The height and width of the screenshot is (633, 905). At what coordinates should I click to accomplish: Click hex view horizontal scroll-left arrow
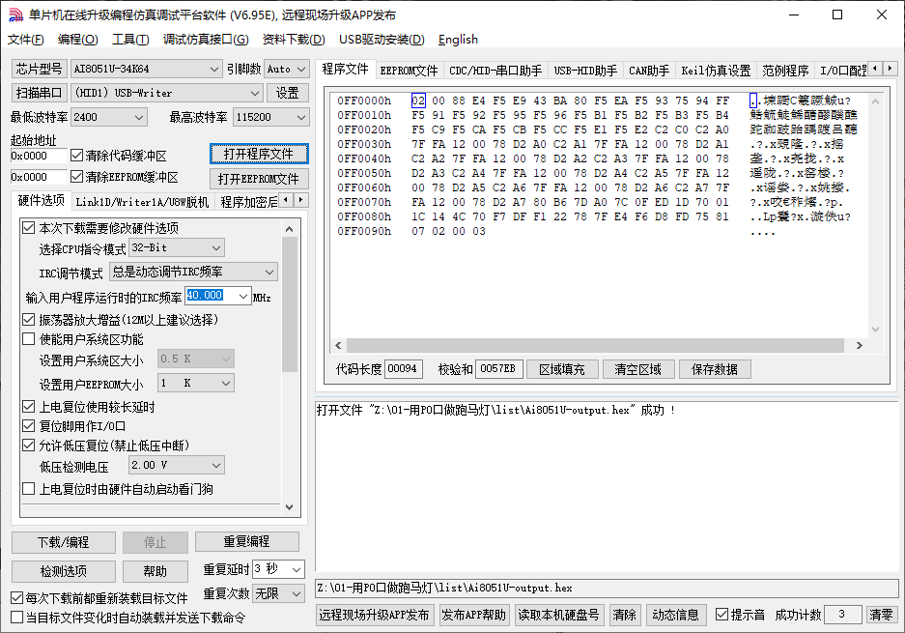coord(338,345)
